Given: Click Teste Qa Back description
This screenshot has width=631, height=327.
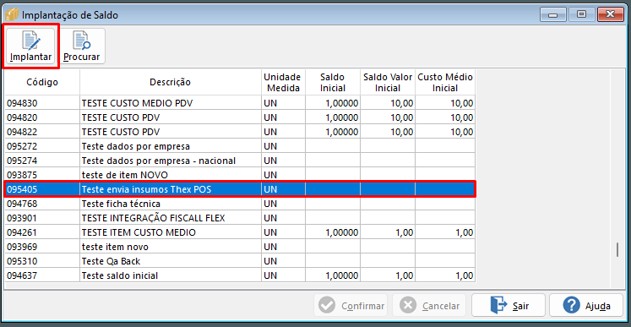Looking at the screenshot, I should (x=111, y=261).
